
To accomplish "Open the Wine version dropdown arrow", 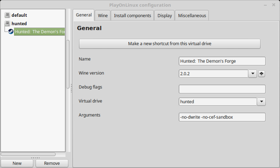I will point(252,74).
